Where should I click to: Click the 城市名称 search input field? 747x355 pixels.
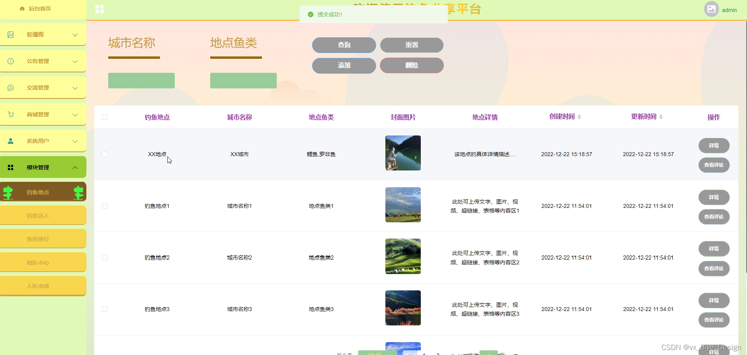(141, 81)
